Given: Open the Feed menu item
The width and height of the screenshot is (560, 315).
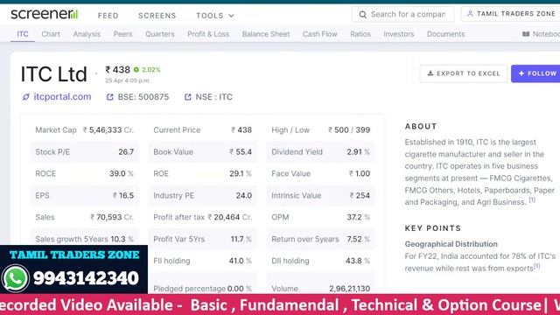Looking at the screenshot, I should [x=108, y=16].
